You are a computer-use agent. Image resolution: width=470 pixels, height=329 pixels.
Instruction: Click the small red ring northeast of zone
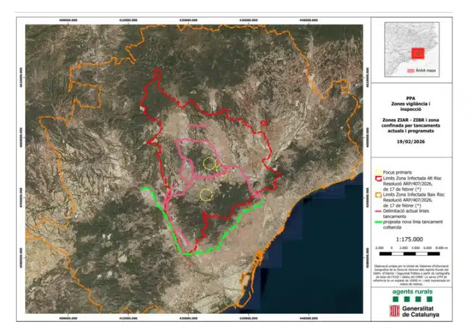pos(264,123)
